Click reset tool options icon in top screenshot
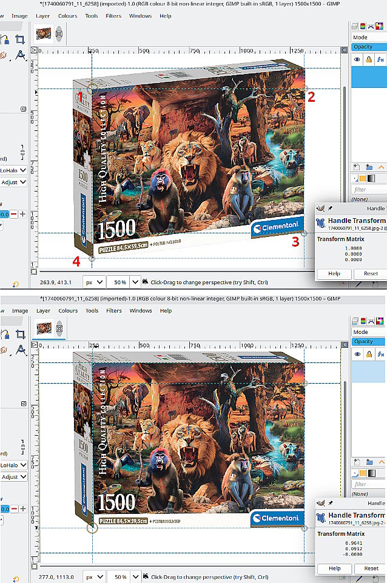The height and width of the screenshot is (583, 387). tap(16, 284)
